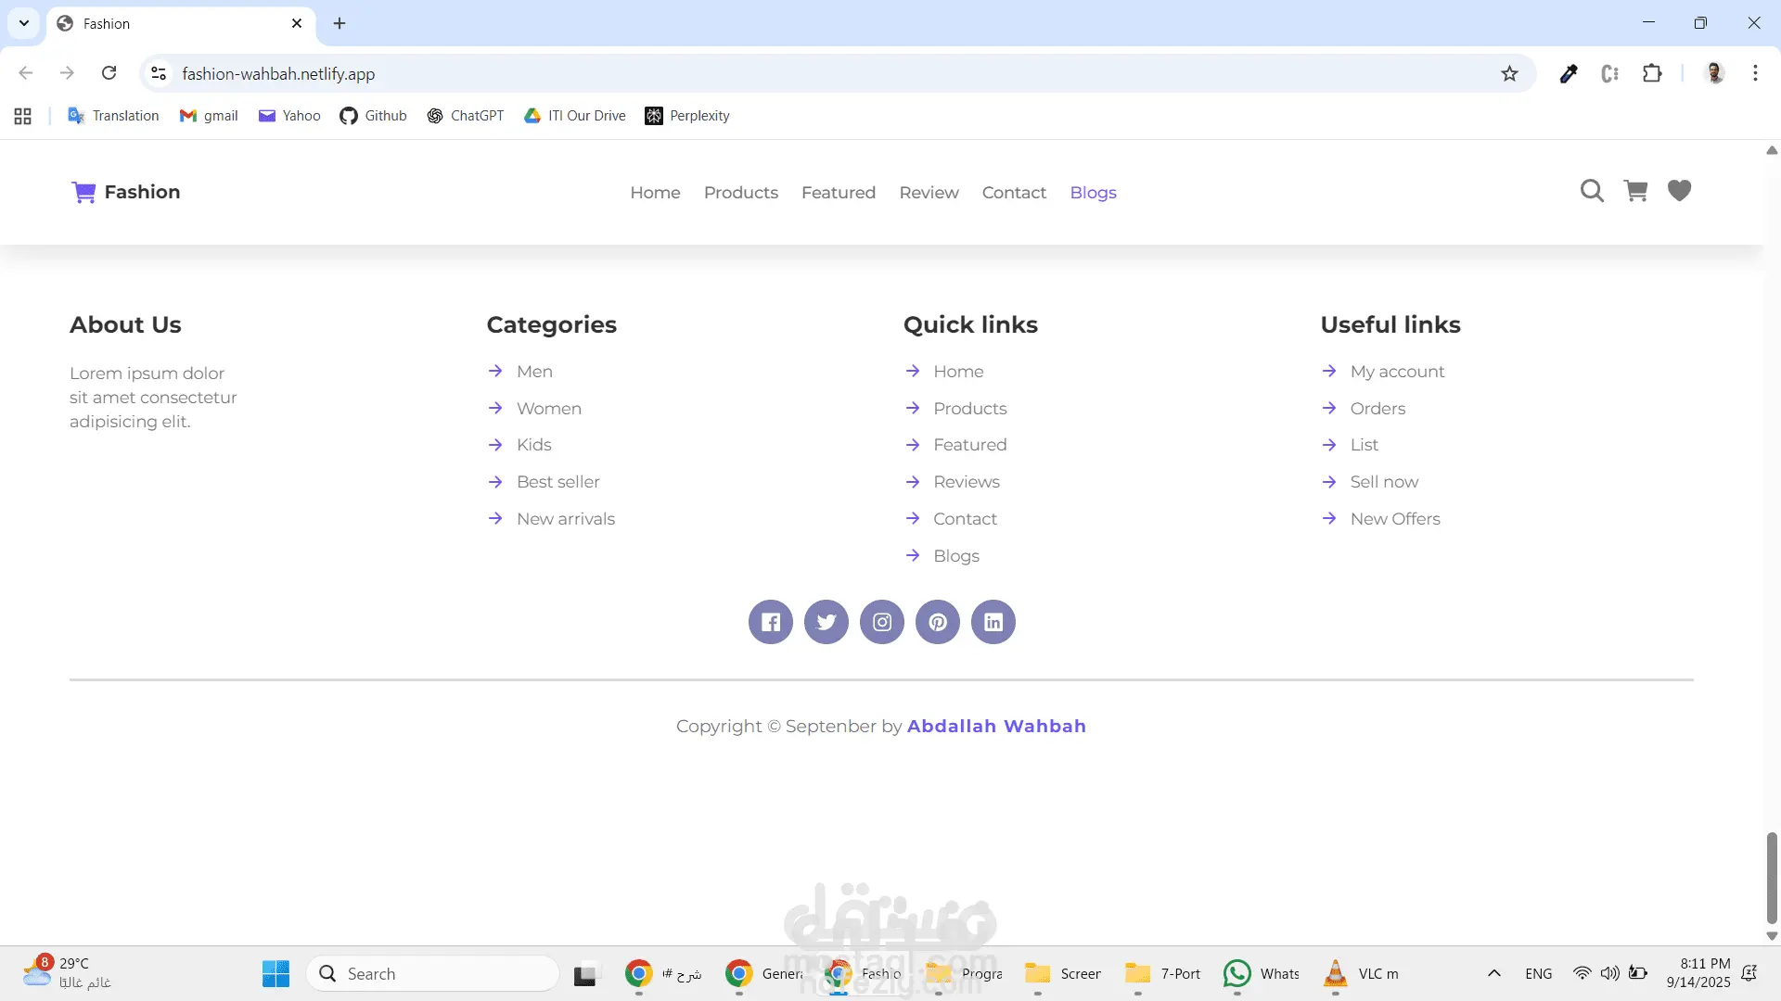Open Chrome's three-dot menu
Screen dimensions: 1781x1001
pyautogui.click(x=1755, y=74)
